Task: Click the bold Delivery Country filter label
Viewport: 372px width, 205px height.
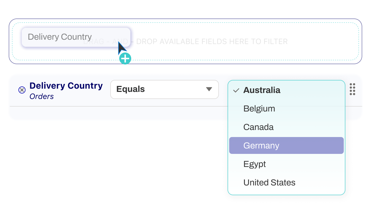Action: click(66, 86)
